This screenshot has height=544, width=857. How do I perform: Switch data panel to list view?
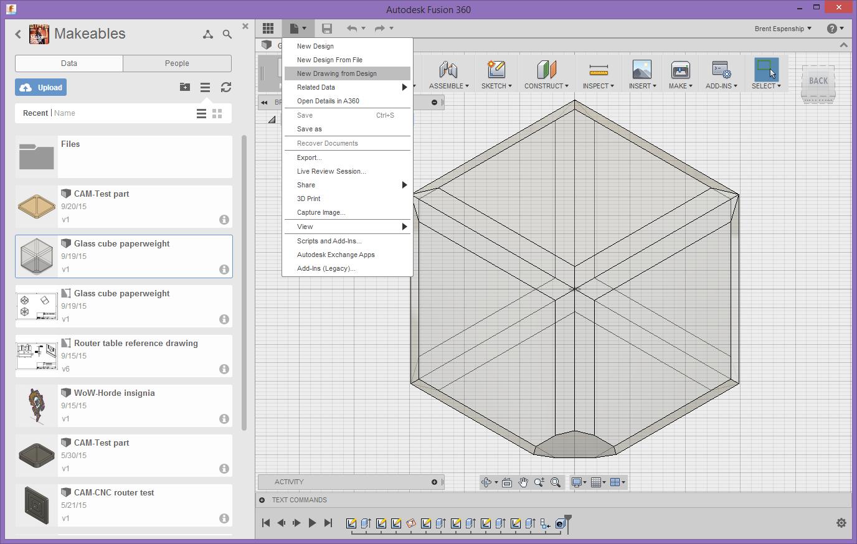click(201, 113)
